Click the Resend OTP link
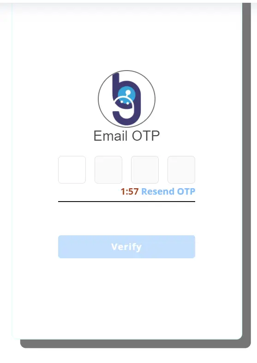 168,191
